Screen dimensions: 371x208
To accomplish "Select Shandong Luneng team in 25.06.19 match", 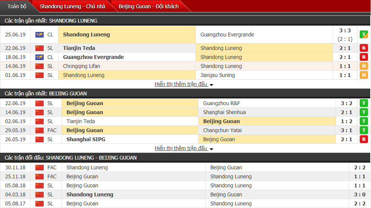I will point(86,35).
